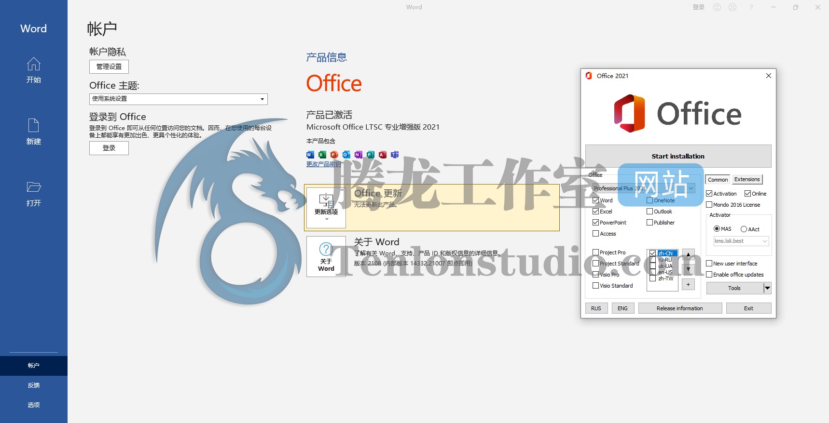This screenshot has width=829, height=423.
Task: Check the Word checkbox in the installer
Action: coord(595,200)
